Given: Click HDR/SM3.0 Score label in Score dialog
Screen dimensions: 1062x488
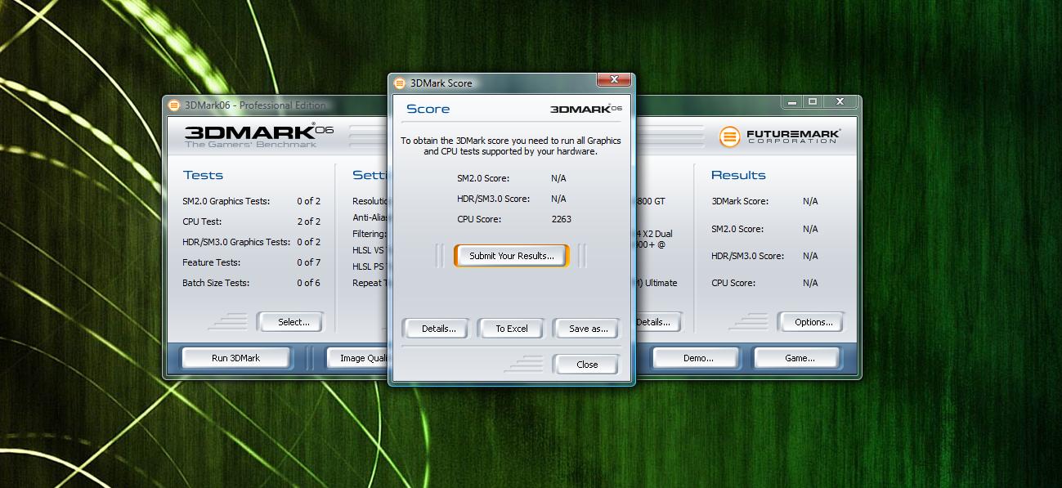Looking at the screenshot, I should tap(493, 199).
